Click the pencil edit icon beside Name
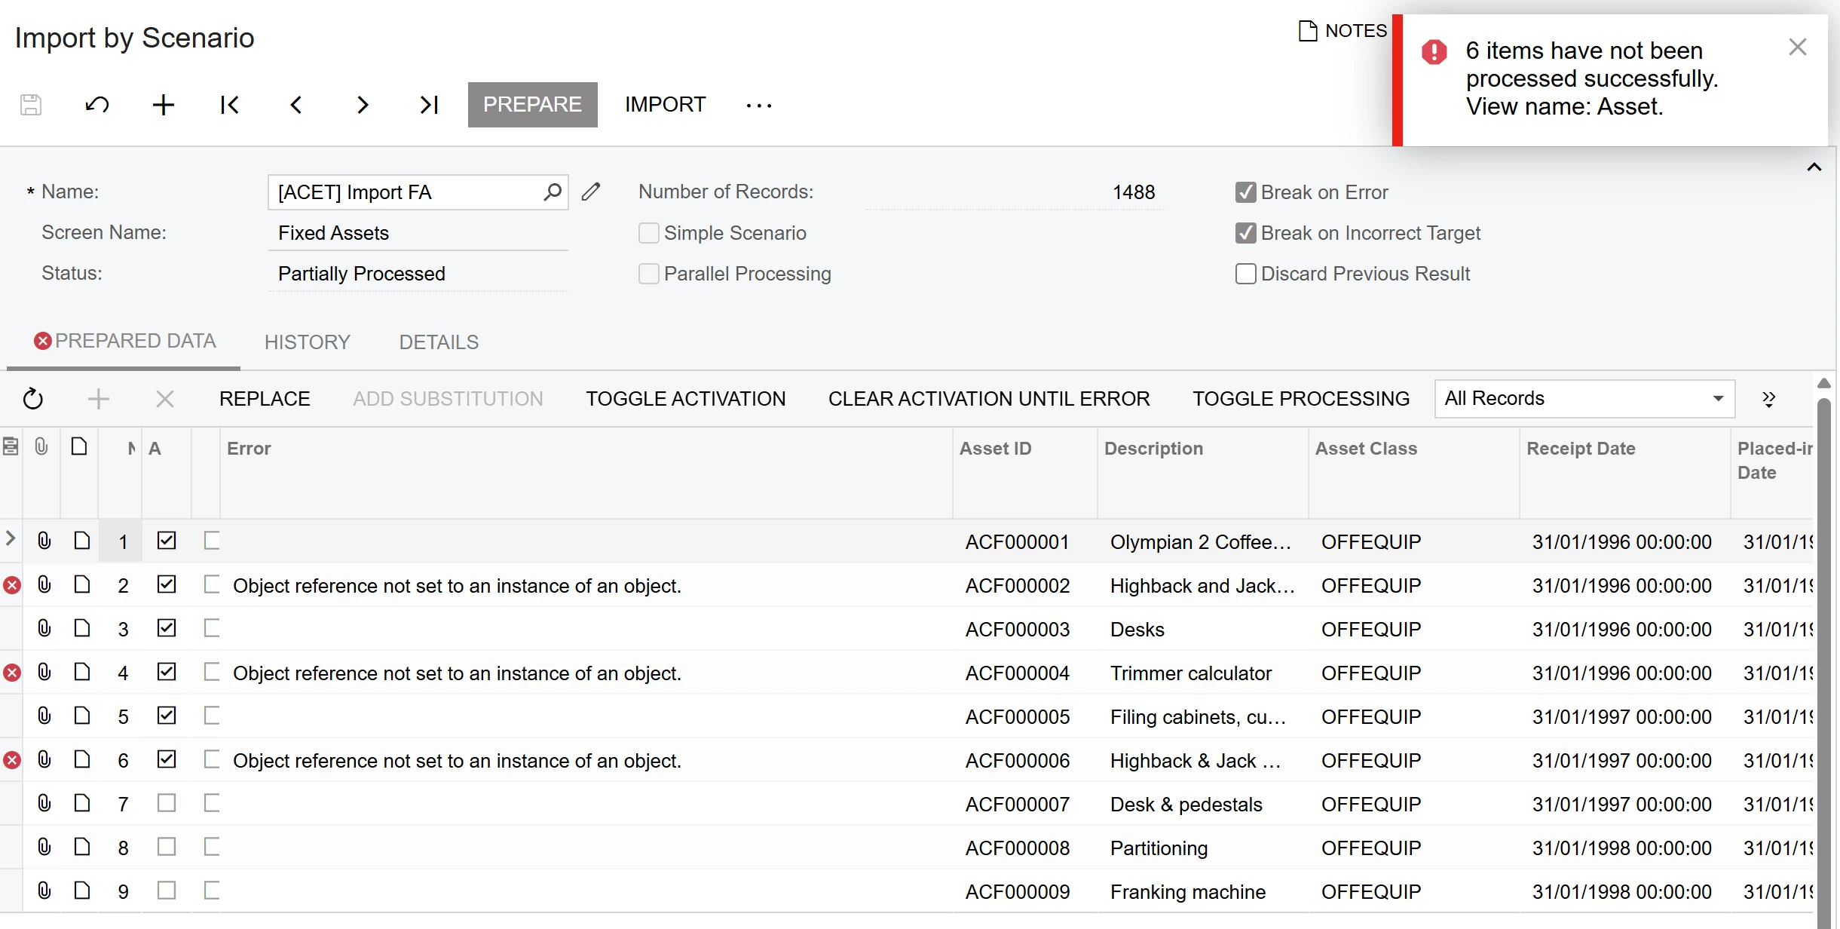 click(591, 192)
